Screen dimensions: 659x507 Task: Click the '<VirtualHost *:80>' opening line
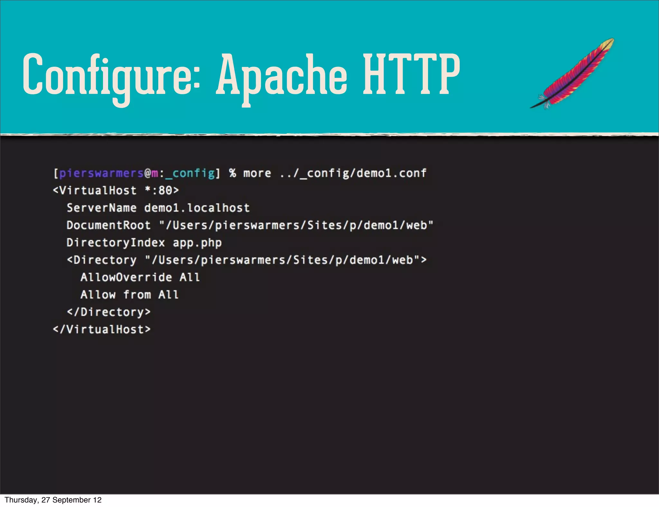116,190
